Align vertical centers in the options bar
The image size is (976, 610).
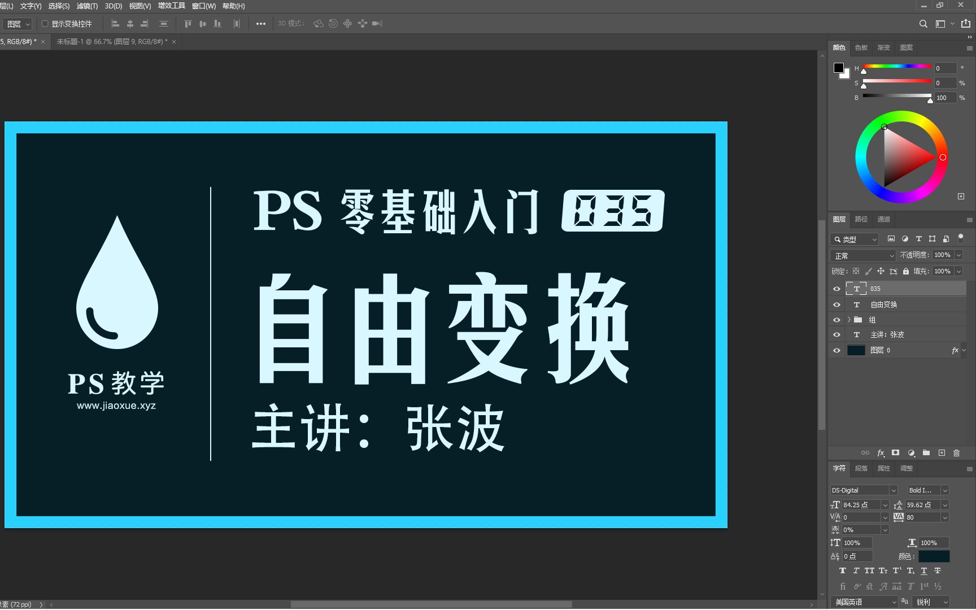203,24
